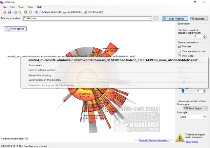Image resolution: width=210 pixels, height=148 pixels.
Task: Open the File menu
Action: pyautogui.click(x=5, y=7)
